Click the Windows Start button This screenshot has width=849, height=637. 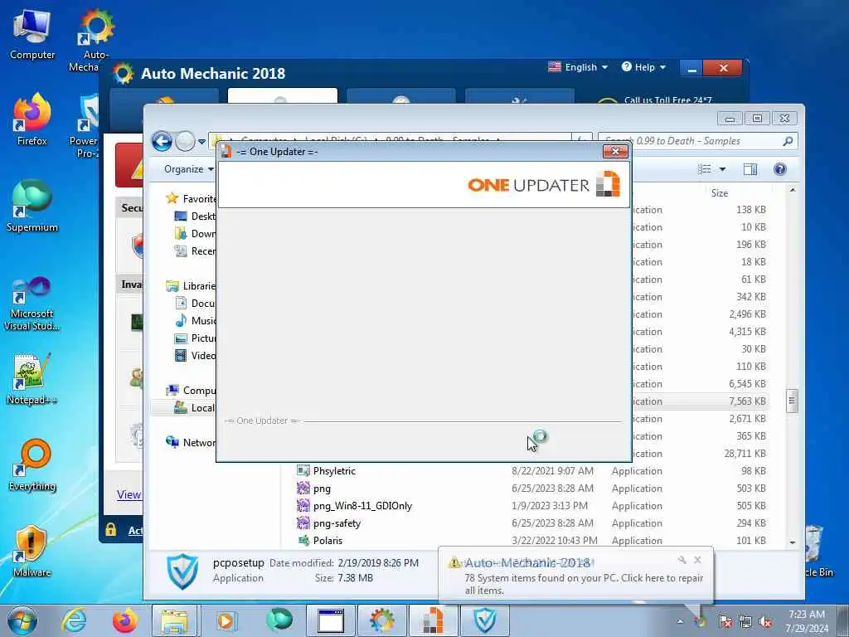click(x=22, y=620)
